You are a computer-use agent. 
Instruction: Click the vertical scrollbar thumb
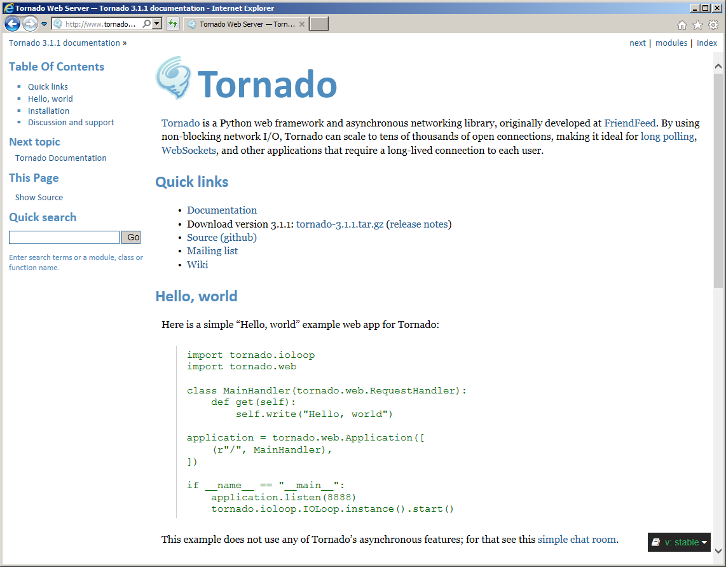[718, 181]
